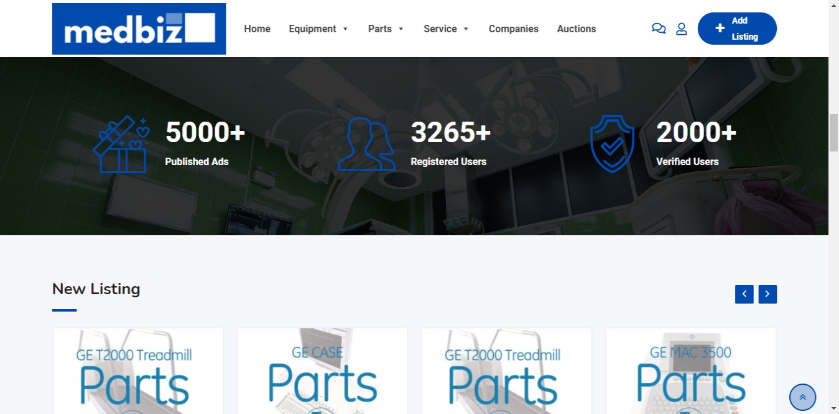
Task: Expand the Equipment dropdown menu
Action: coord(318,29)
